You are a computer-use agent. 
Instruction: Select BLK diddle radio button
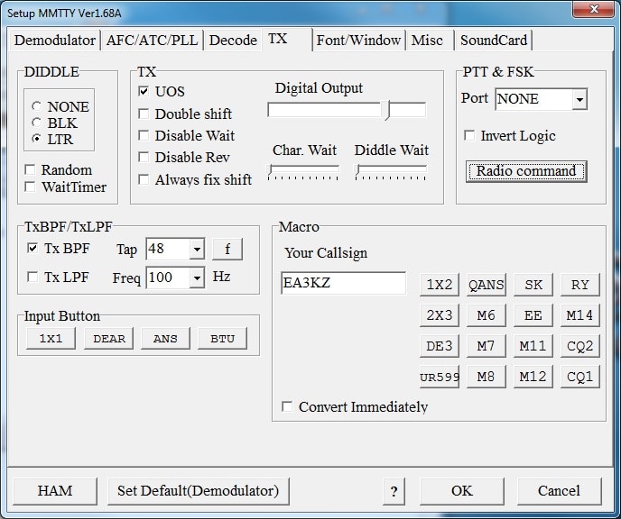coord(37,123)
